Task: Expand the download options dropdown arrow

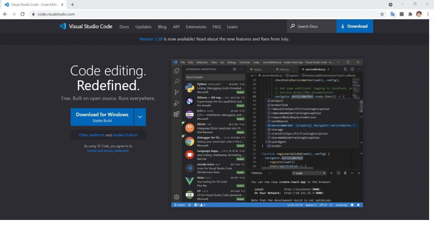Action: coord(140,117)
